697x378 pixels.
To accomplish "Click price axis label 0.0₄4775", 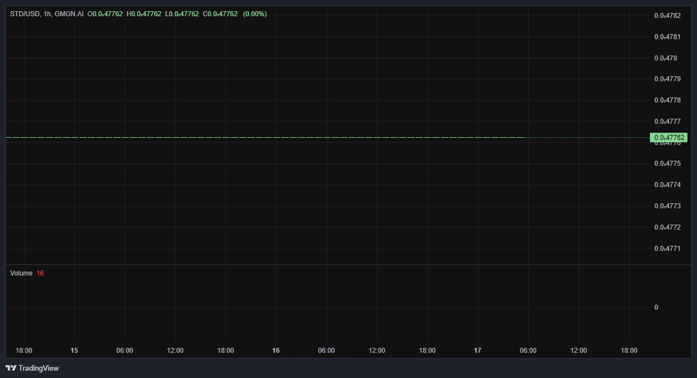I will 667,164.
